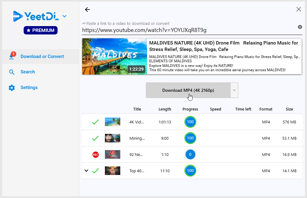Click the 14.1 MB size cell
This screenshot has width=307, height=198.
[x=289, y=171]
